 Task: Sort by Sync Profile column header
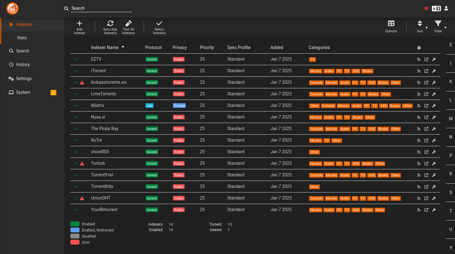coord(239,48)
